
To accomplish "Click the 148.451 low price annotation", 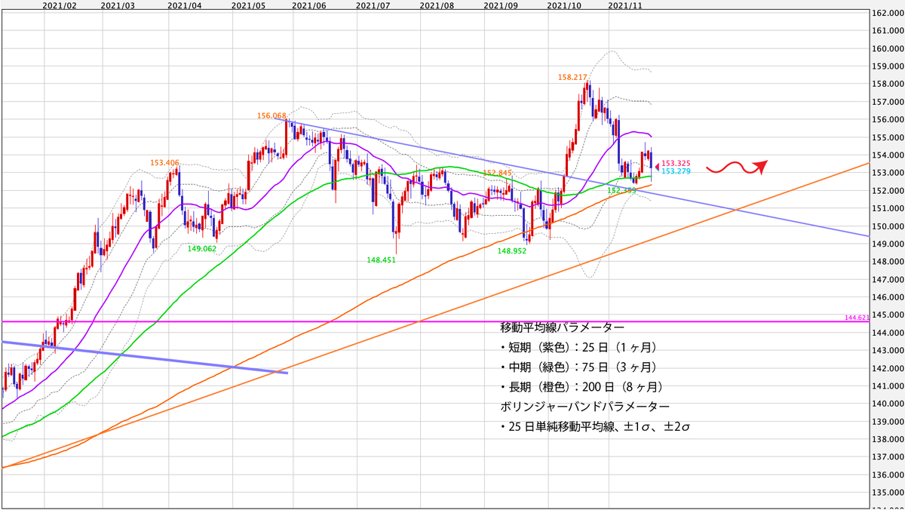I will tap(381, 260).
